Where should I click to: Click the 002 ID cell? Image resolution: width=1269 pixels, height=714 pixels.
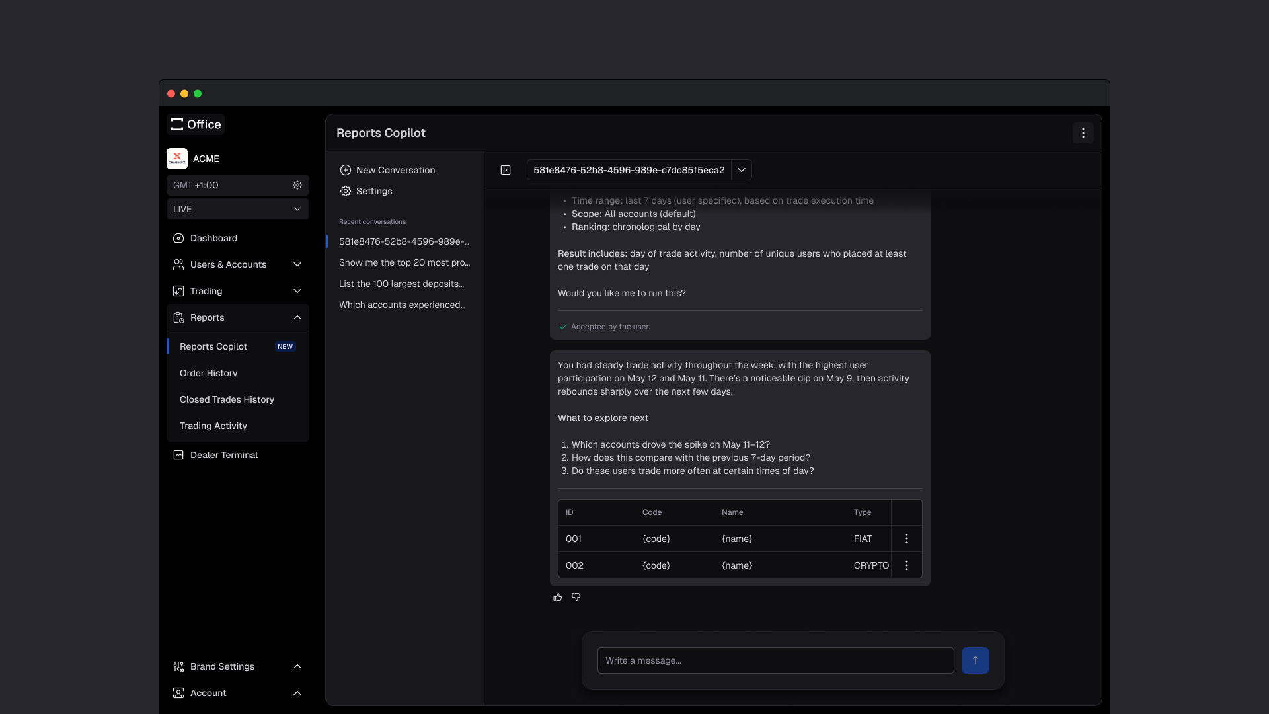574,565
